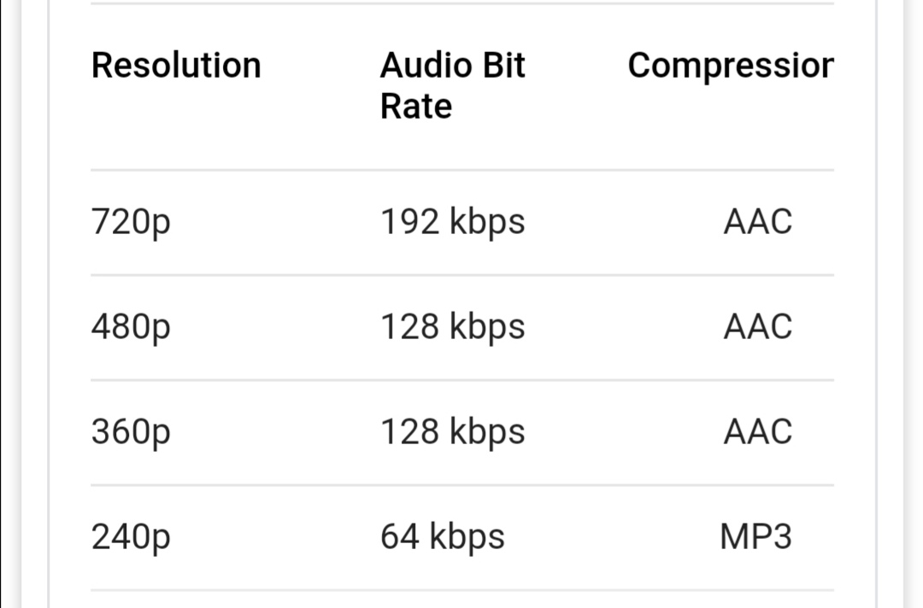Viewport: 923px width, 608px height.
Task: Select the 240p resolution cell
Action: [x=131, y=538]
